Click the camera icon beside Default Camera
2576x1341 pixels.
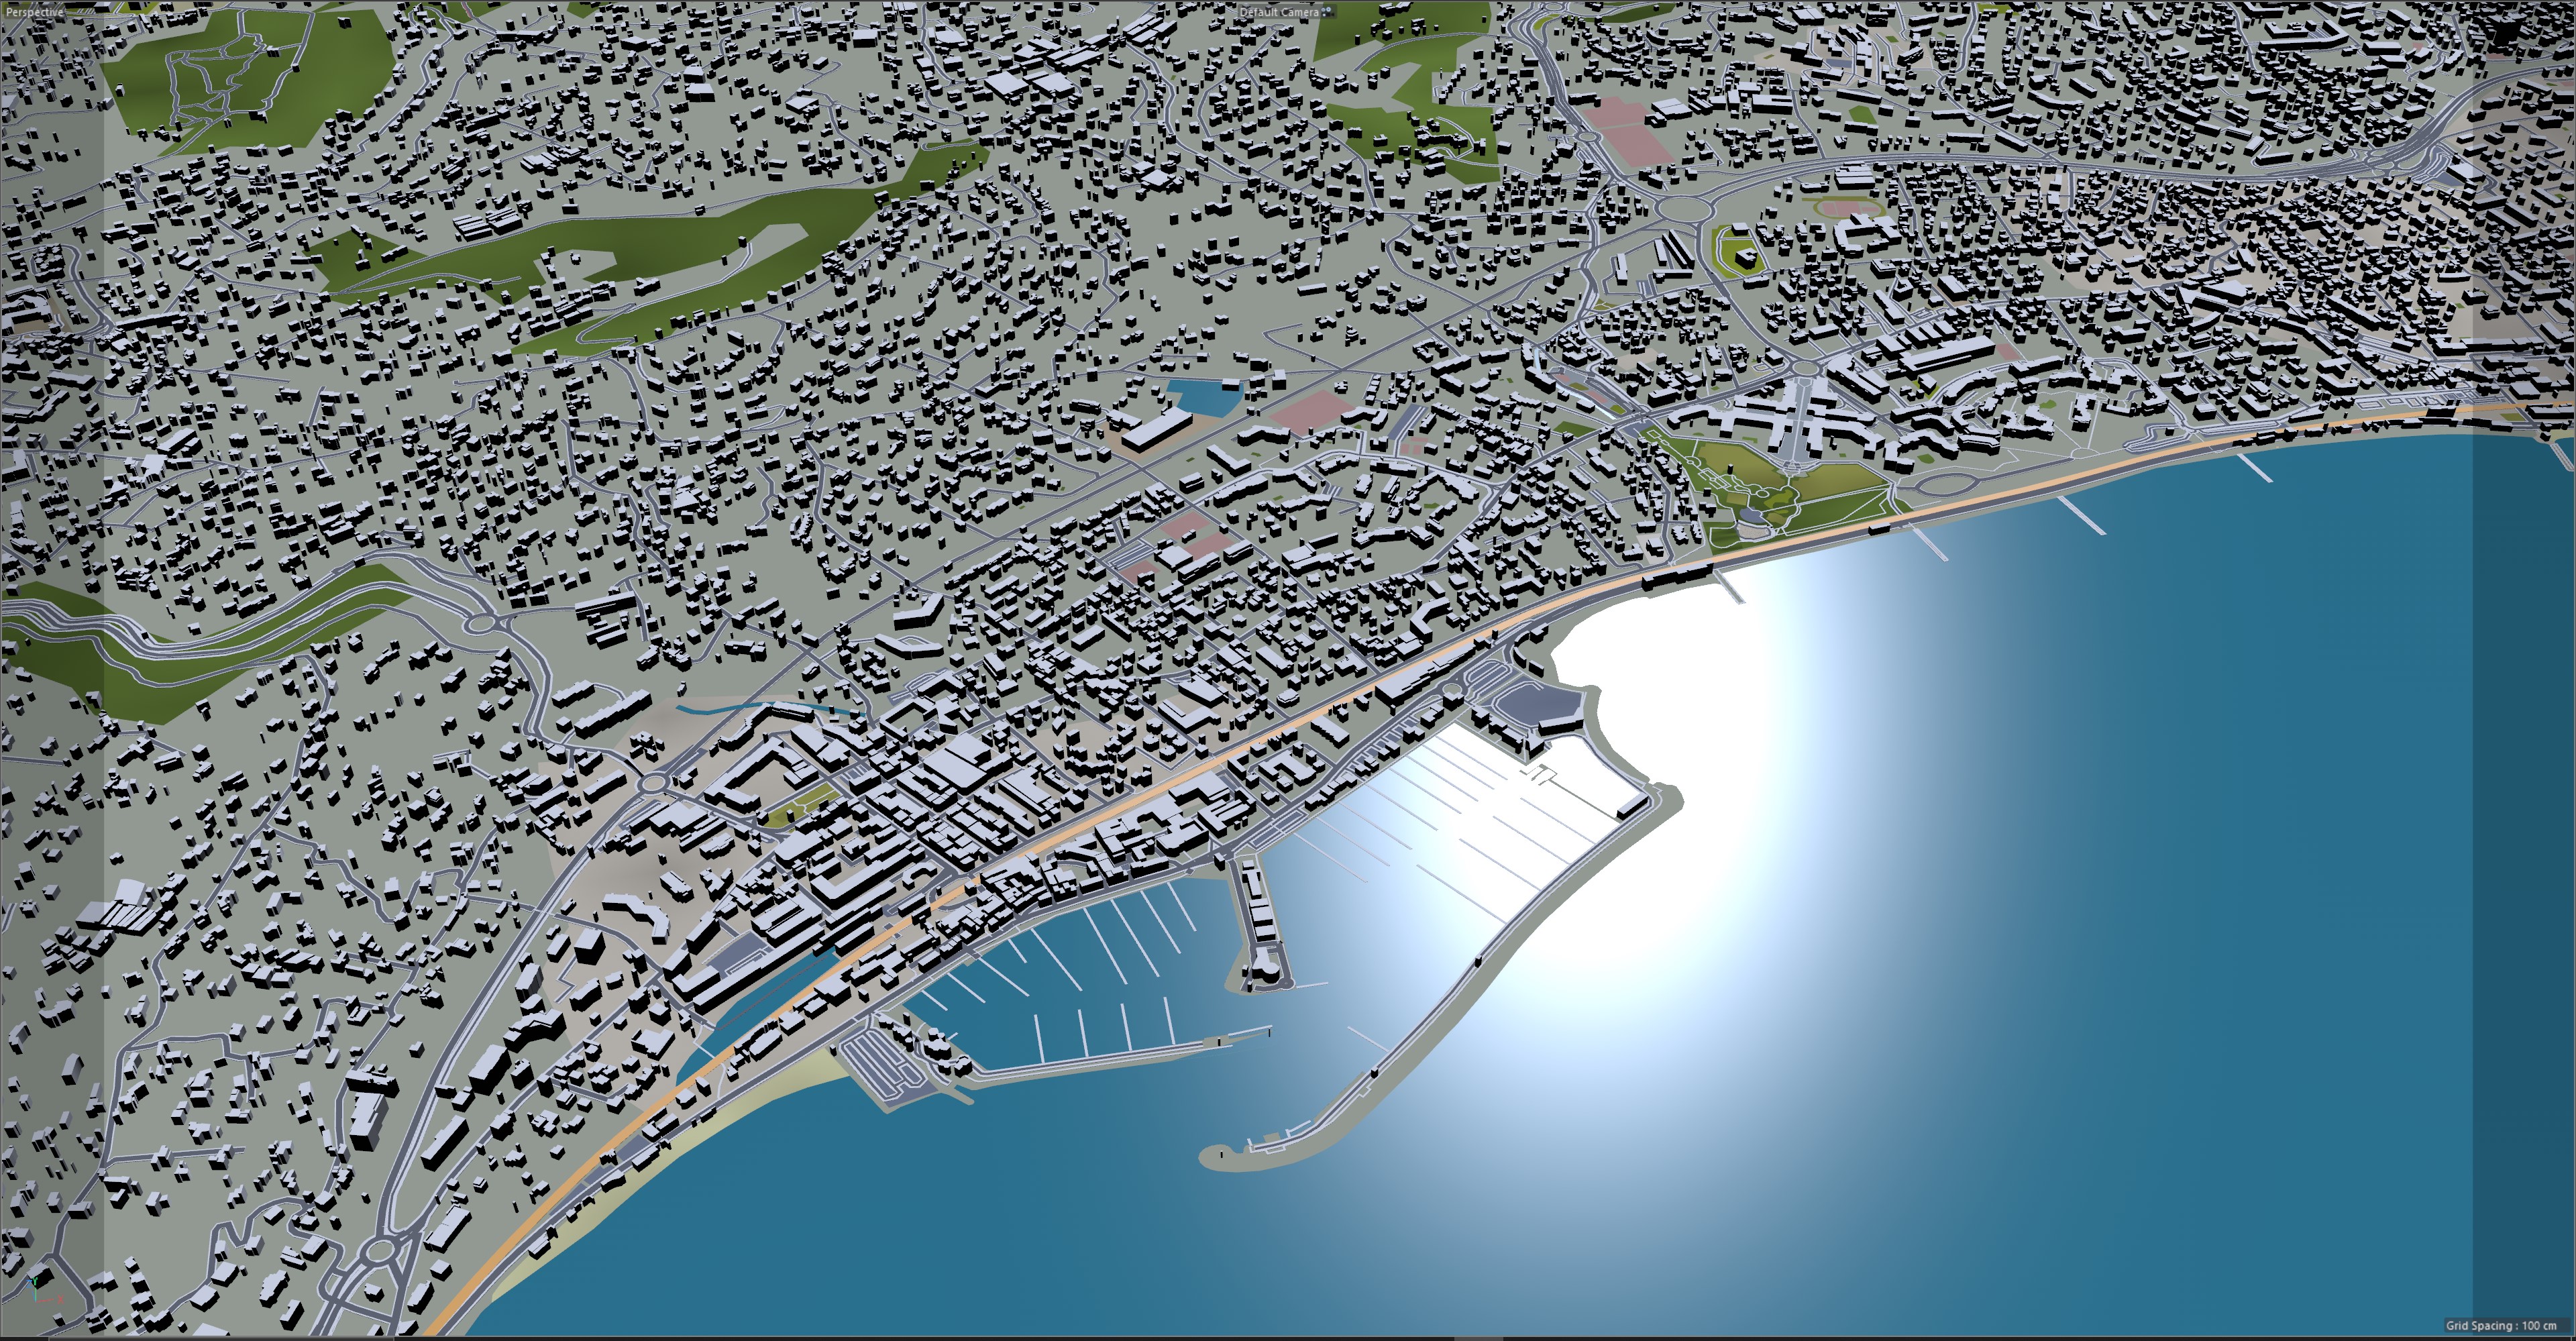[1327, 12]
